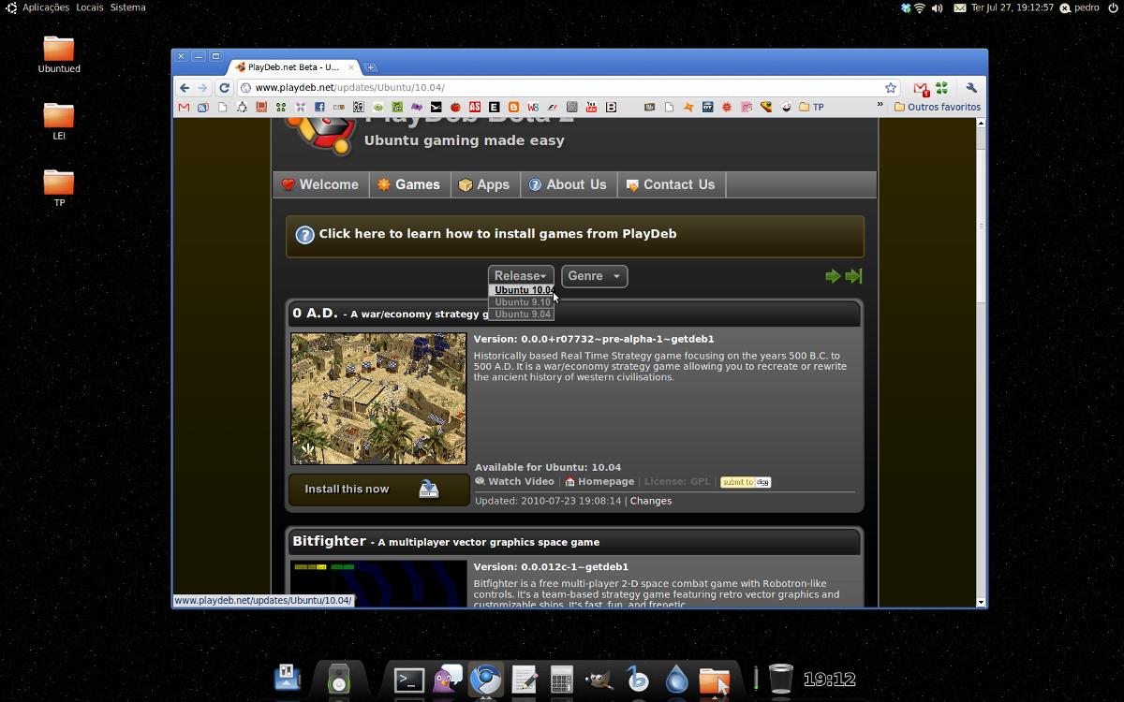Open the Chrome wrench settings menu
Screen dimensions: 1124x702
[971, 88]
